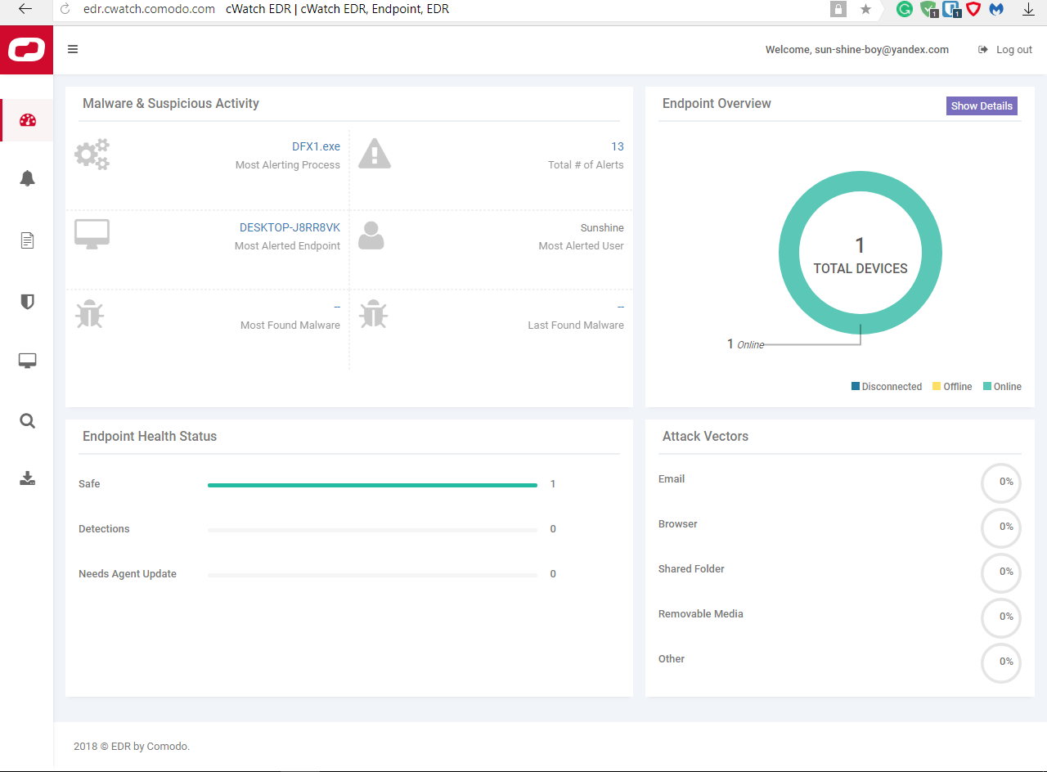The width and height of the screenshot is (1047, 772).
Task: Click the download agent icon in sidebar
Action: point(28,478)
